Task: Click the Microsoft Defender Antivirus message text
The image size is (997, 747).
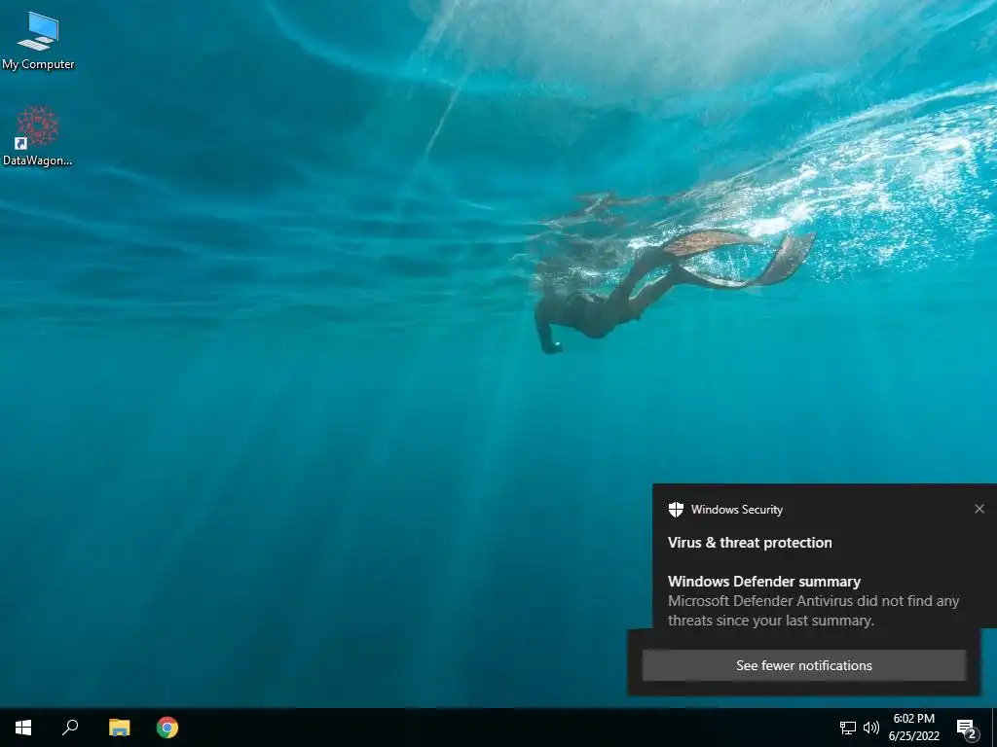Action: (813, 611)
